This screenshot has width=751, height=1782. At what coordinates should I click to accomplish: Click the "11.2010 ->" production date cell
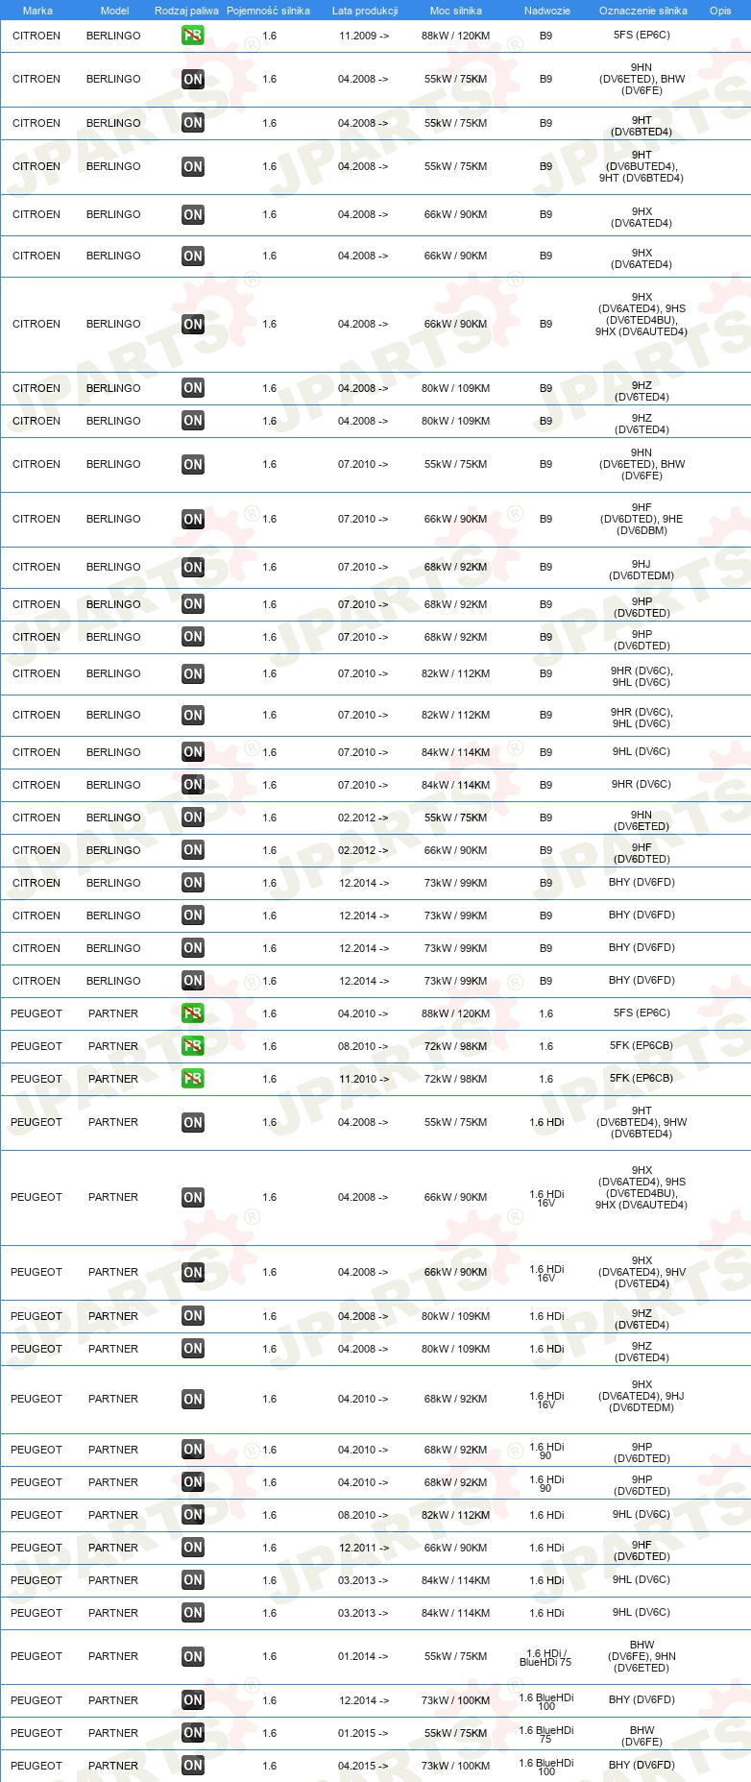click(364, 1079)
